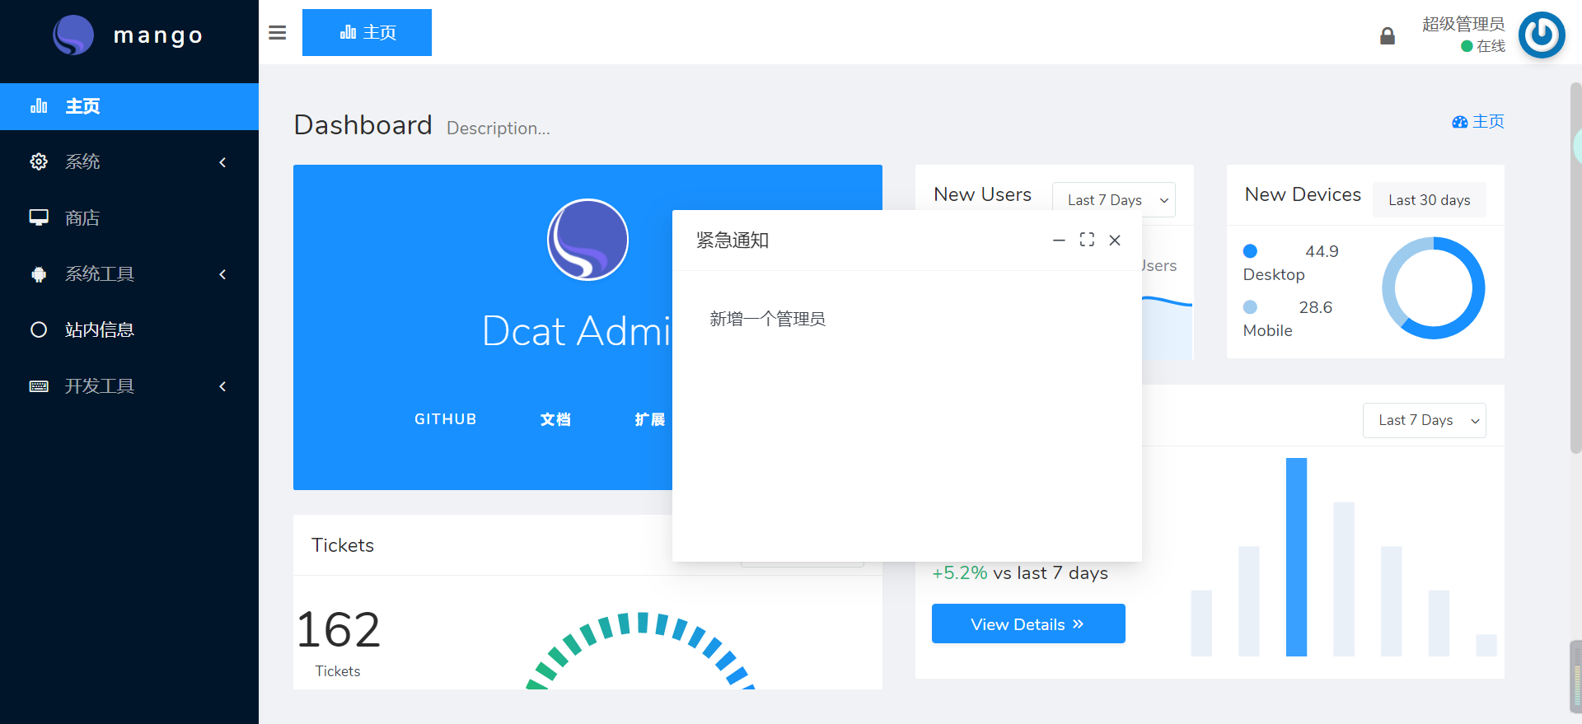Select 主页 in the sidebar
1582x724 pixels.
click(129, 106)
